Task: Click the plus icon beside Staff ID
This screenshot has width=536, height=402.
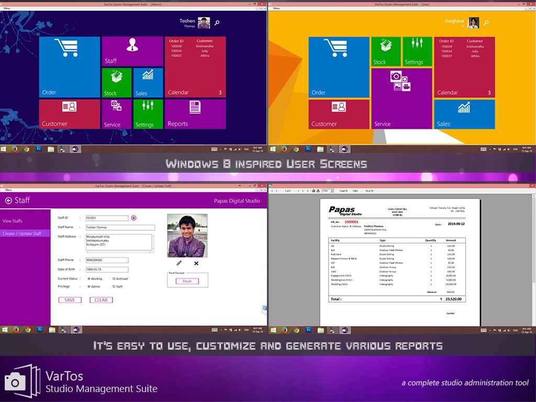Action: point(133,218)
